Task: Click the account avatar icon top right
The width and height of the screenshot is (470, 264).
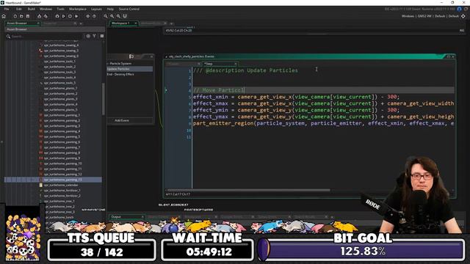Action: click(460, 10)
